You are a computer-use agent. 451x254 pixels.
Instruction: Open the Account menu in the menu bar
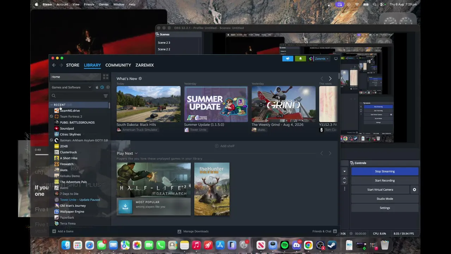click(x=62, y=4)
